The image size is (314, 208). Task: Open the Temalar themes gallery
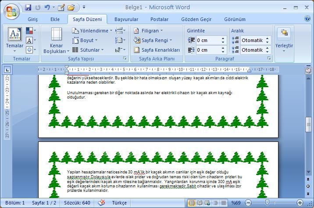tap(14, 40)
